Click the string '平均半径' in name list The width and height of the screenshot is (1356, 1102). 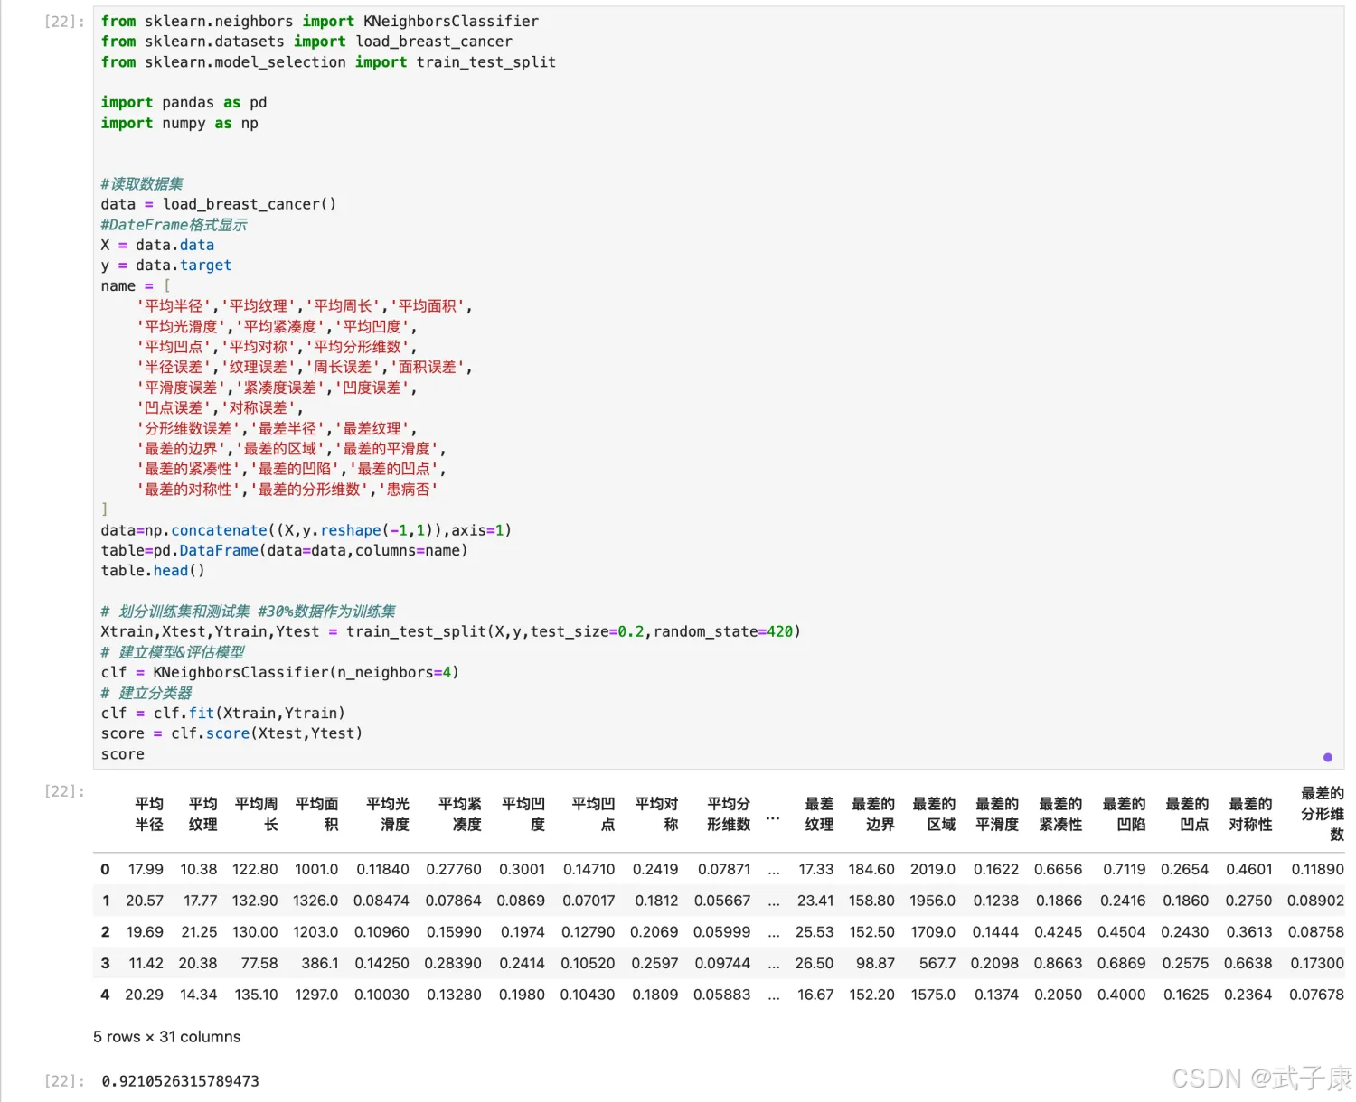point(174,306)
